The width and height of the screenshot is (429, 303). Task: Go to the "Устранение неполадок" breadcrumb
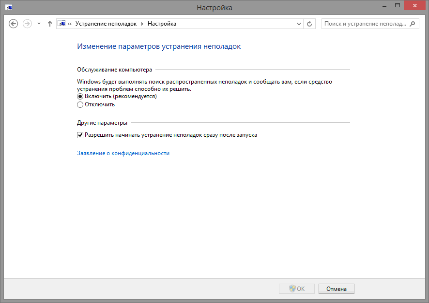click(106, 24)
